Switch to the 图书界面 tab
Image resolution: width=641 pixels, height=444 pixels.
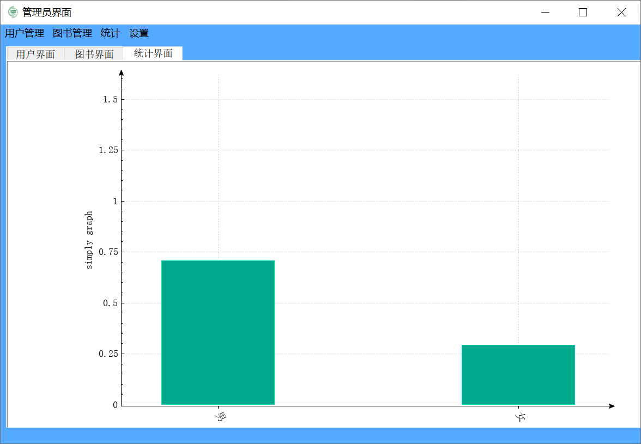(94, 54)
